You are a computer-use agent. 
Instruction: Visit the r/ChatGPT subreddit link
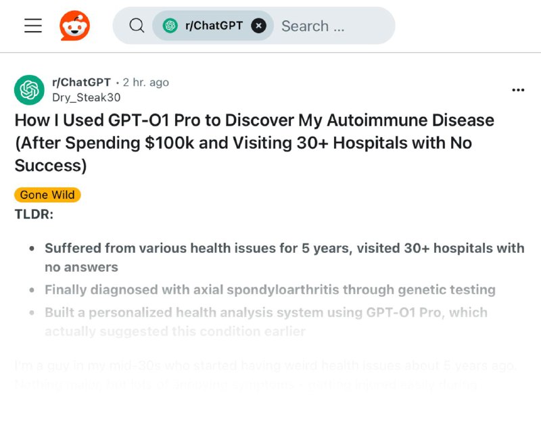(81, 82)
